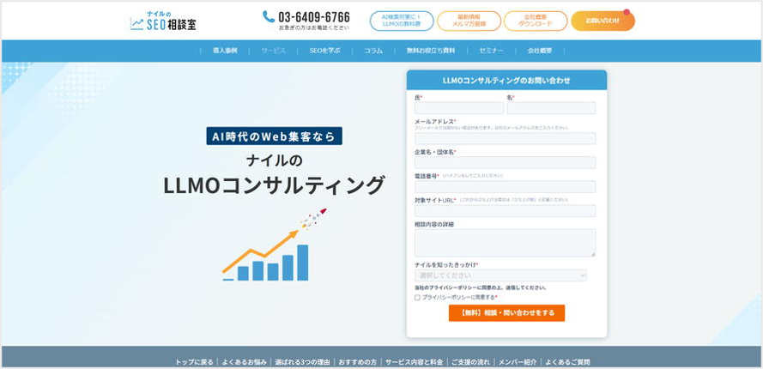763x369 pixels.
Task: Click the AI時代のWeb集客なら badge
Action: click(274, 136)
